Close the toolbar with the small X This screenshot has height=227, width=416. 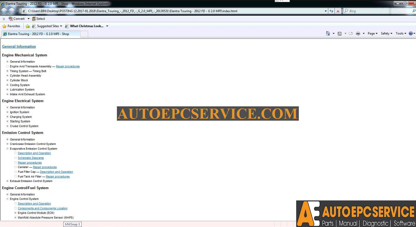coord(4,19)
